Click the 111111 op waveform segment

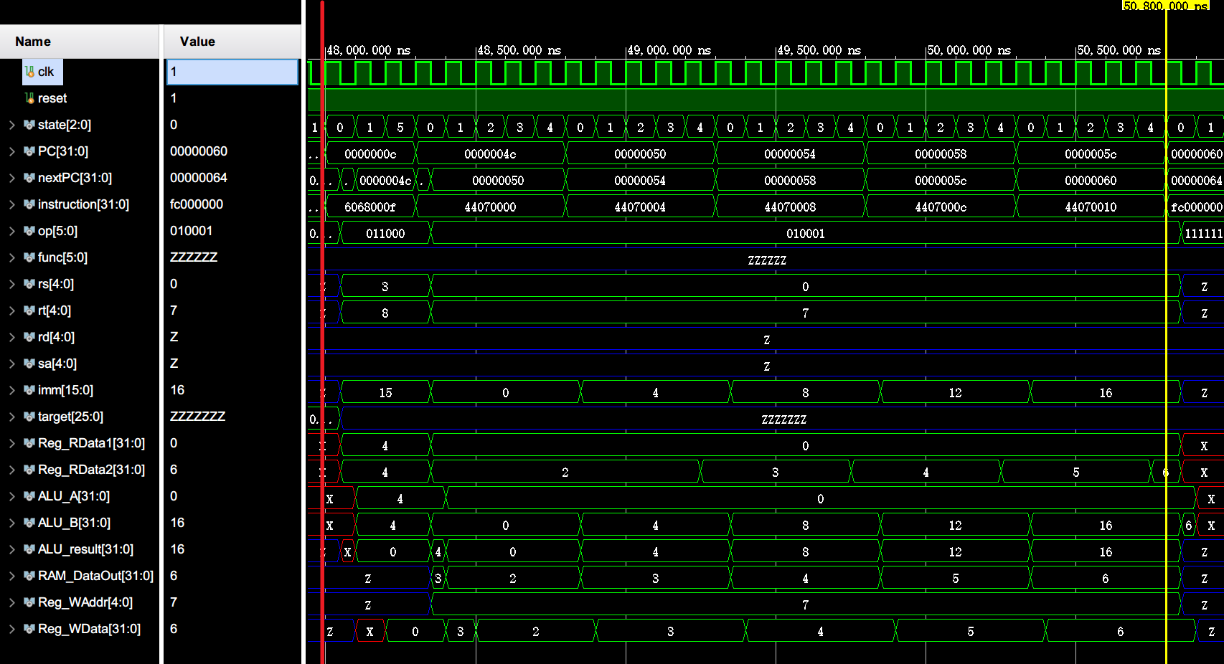pyautogui.click(x=1203, y=234)
